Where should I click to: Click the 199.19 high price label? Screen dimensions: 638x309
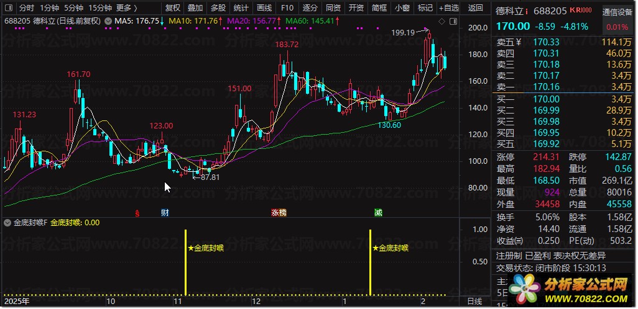tap(403, 32)
